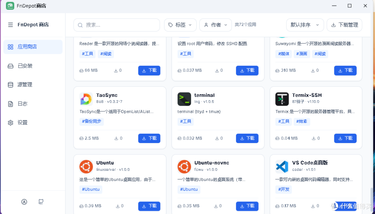Download the Reader app (66 MB)

click(149, 70)
